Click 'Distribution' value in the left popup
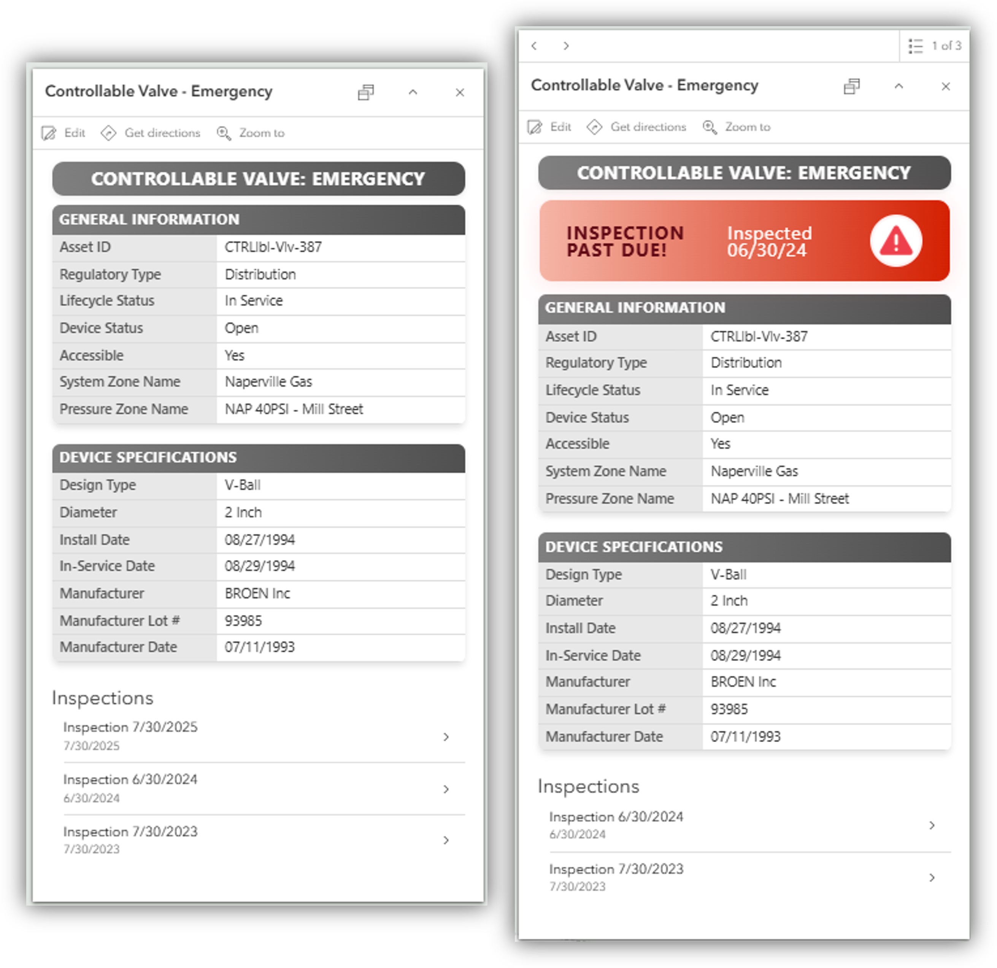The width and height of the screenshot is (997, 968). click(260, 274)
